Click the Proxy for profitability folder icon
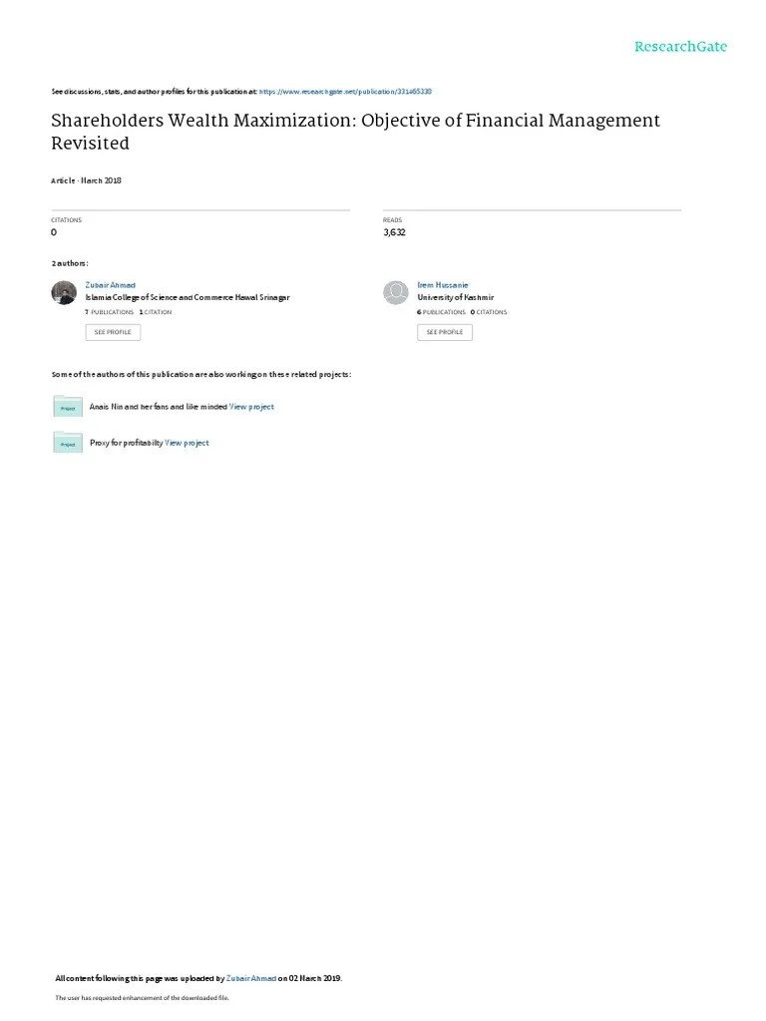This screenshot has width=766, height=1021. click(x=67, y=442)
